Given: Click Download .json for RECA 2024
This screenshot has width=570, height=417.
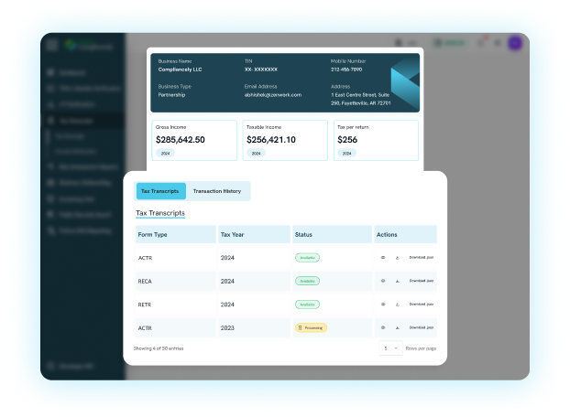Looking at the screenshot, I should click(x=421, y=281).
